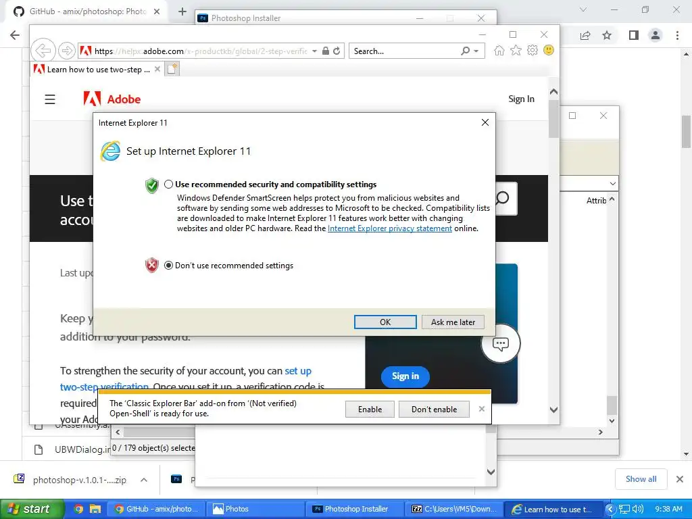Open File Explorer quick launch icon
This screenshot has height=519, width=692.
[x=95, y=509]
